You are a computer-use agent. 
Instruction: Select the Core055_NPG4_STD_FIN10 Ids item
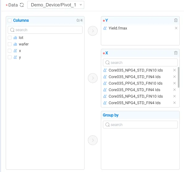point(135,96)
